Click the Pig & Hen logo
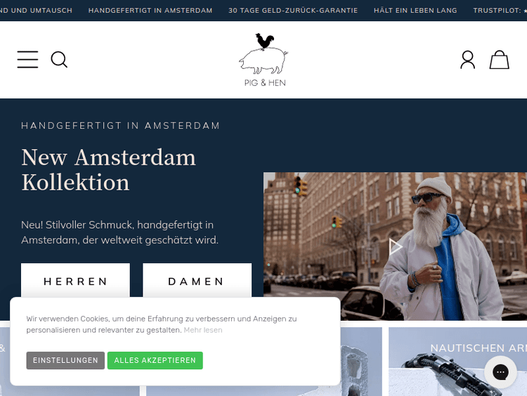 click(x=264, y=60)
